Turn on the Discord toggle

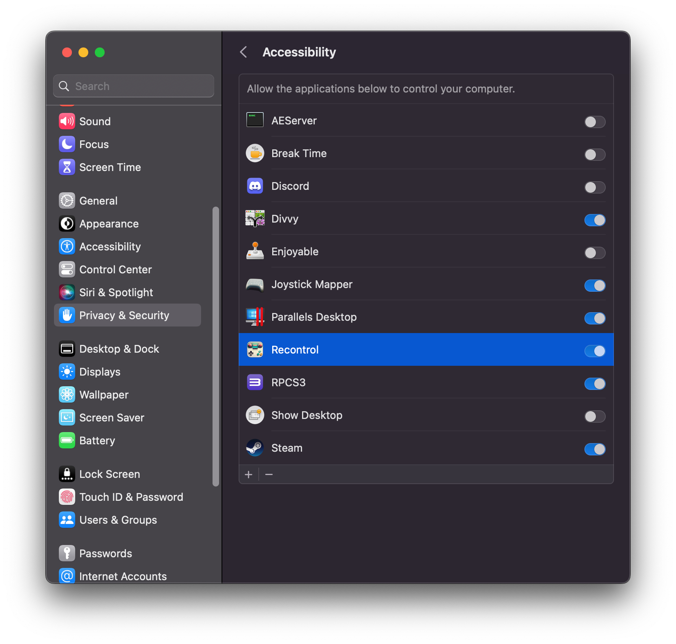pos(595,187)
